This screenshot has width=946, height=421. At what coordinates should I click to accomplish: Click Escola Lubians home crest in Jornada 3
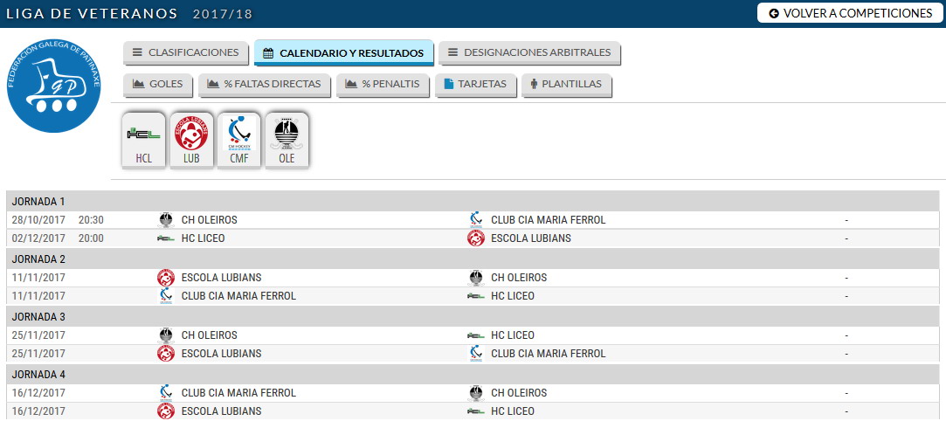pyautogui.click(x=166, y=354)
